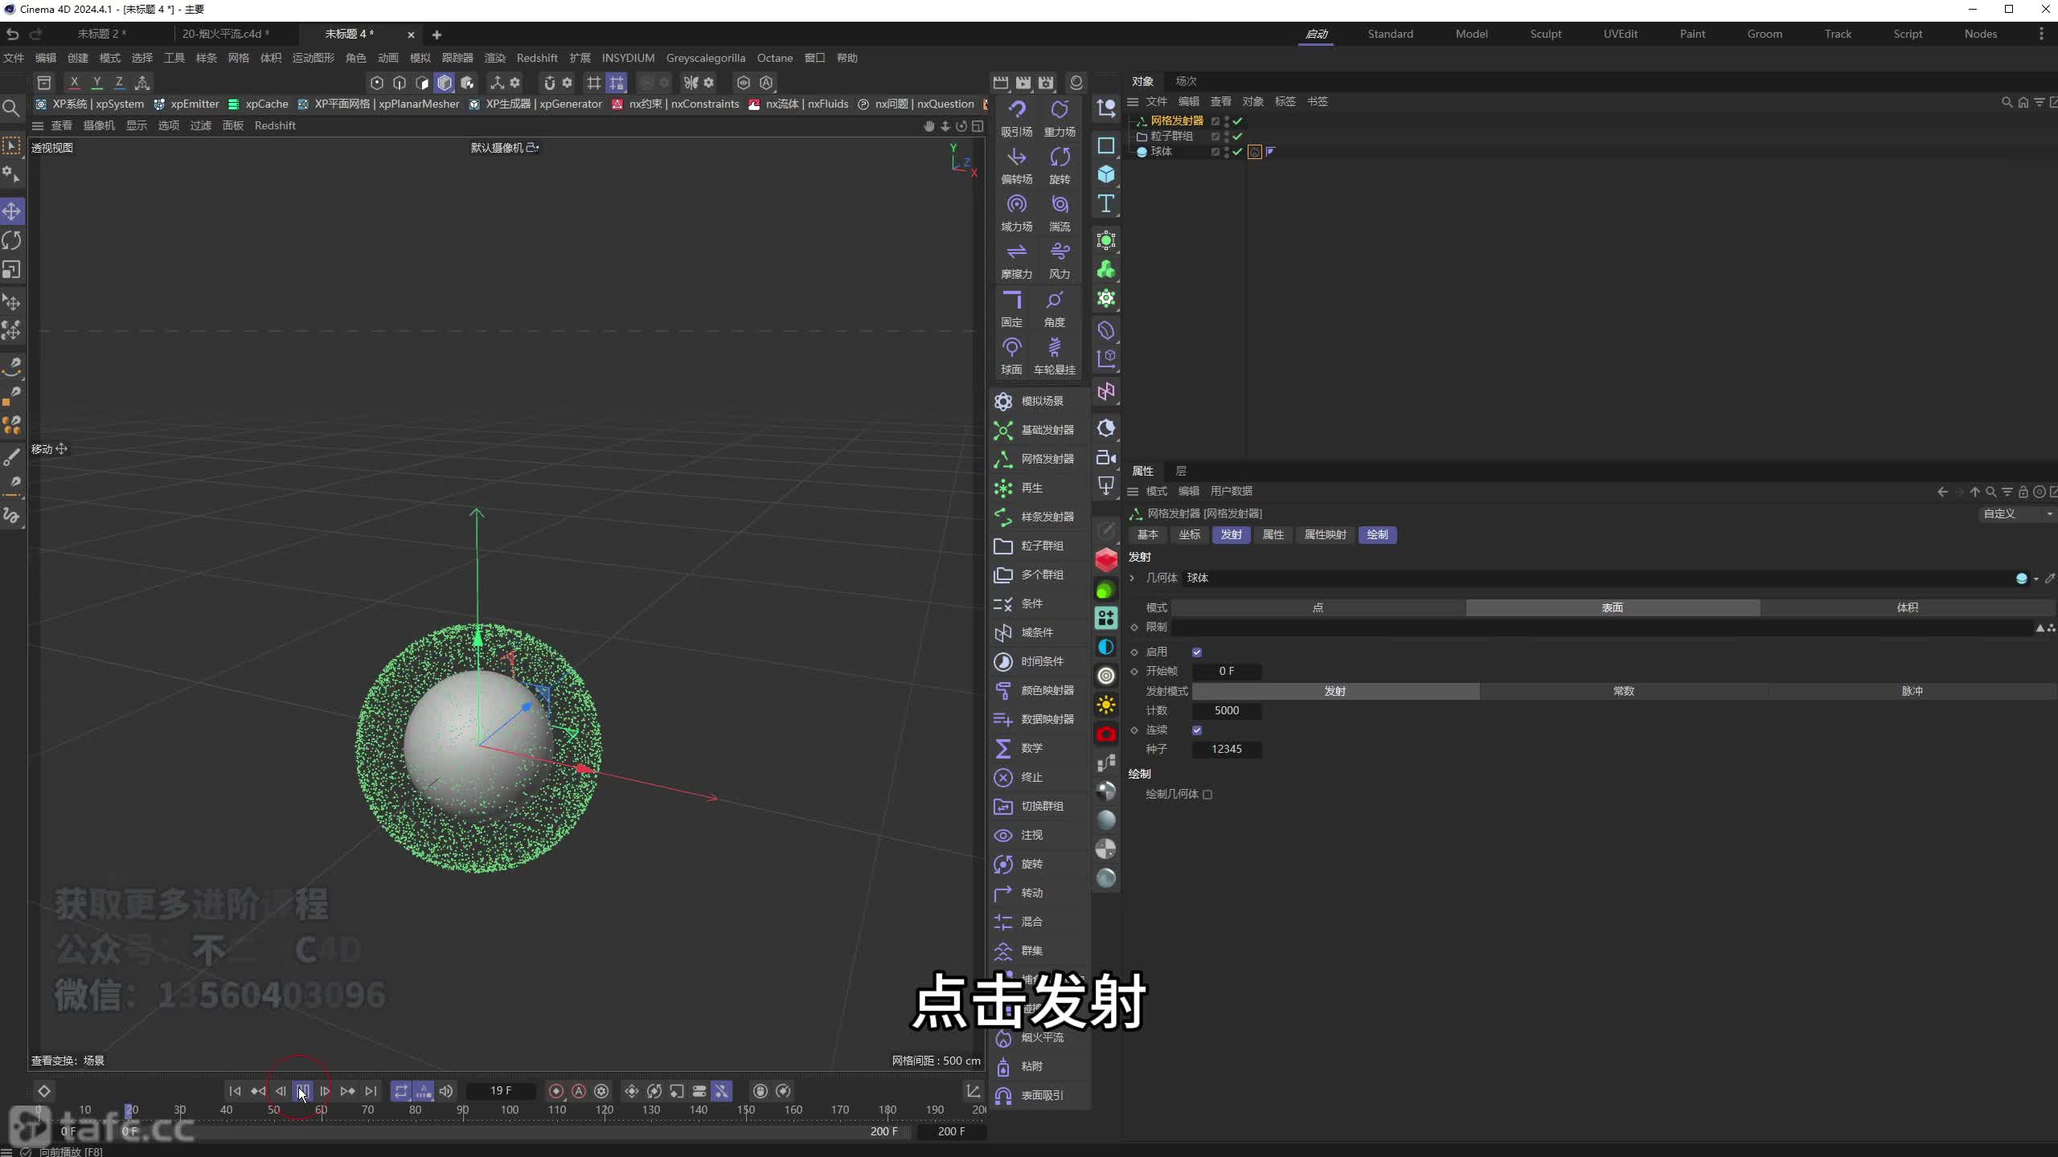
Task: Select the Rotate tool in left toolbar
Action: 12,240
